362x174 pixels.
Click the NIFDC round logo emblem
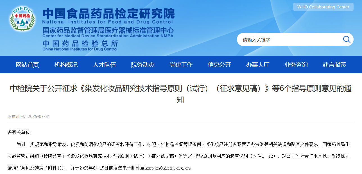22,19
